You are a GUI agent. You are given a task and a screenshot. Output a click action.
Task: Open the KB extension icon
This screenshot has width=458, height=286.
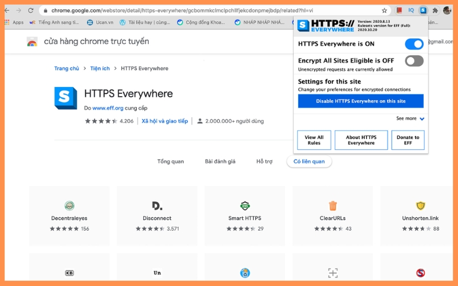coord(69,273)
